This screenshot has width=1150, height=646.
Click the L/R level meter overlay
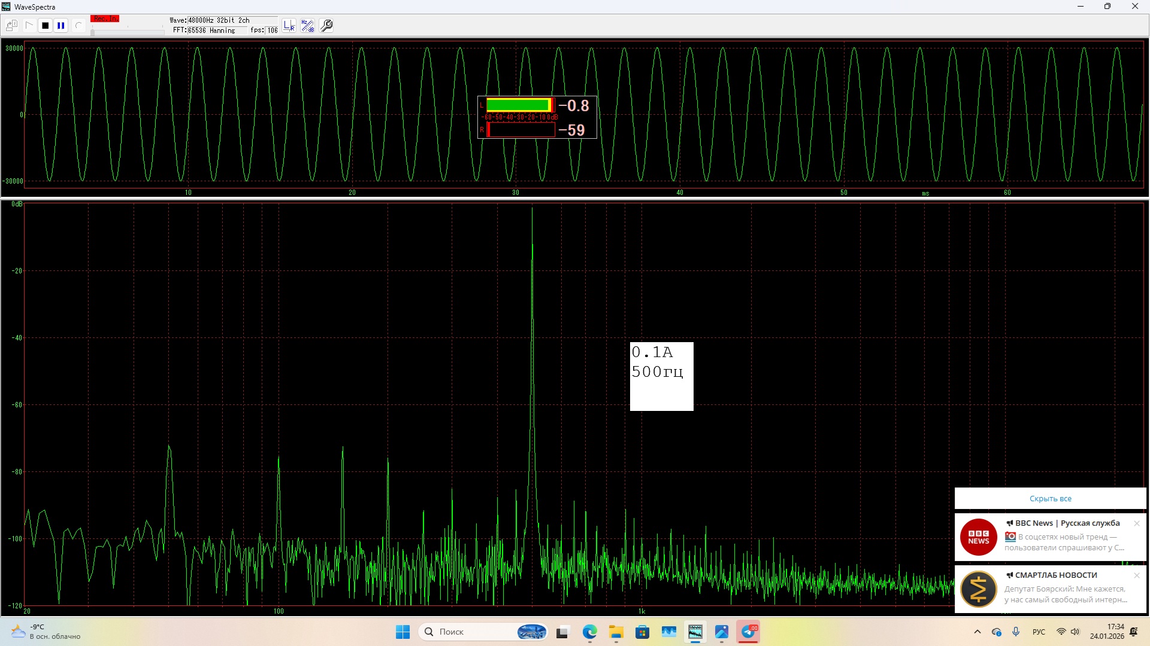coord(537,117)
